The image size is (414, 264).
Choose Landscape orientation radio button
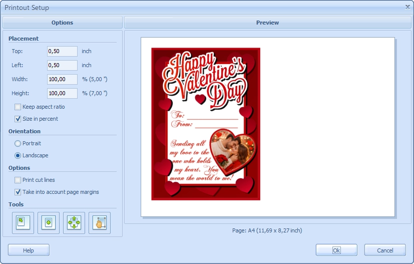pyautogui.click(x=18, y=155)
